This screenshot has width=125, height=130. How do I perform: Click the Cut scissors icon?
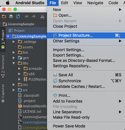(43, 16)
